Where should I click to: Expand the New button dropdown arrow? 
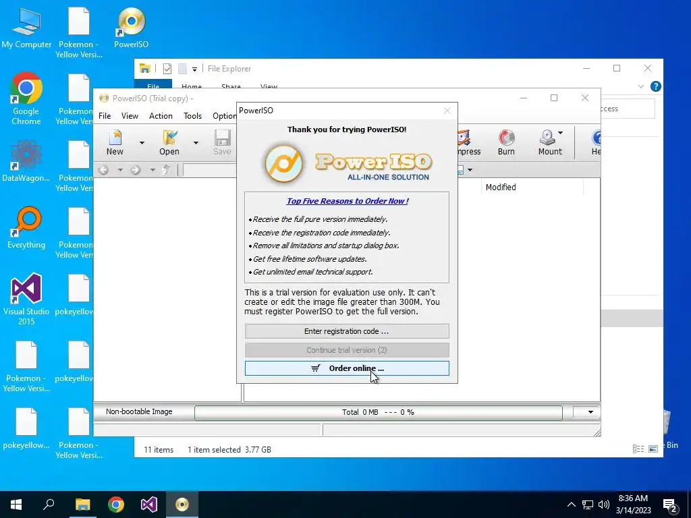(142, 143)
